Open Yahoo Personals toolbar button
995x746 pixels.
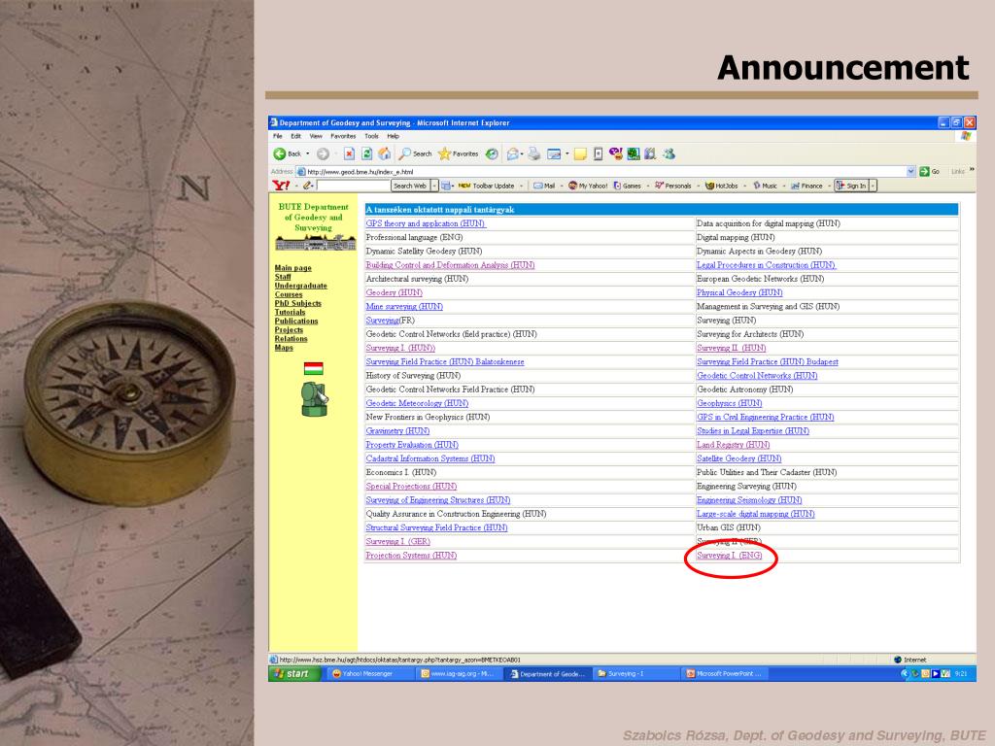[x=672, y=186]
